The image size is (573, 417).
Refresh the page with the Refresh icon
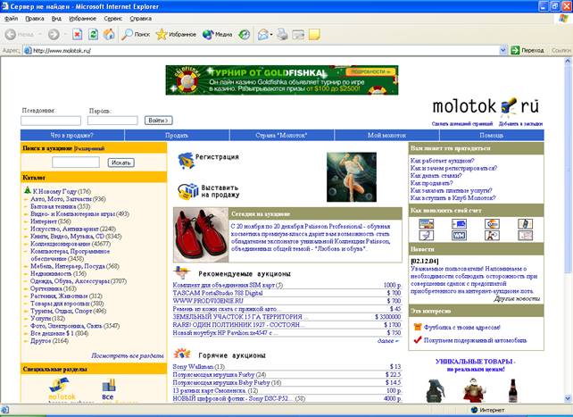pos(93,34)
